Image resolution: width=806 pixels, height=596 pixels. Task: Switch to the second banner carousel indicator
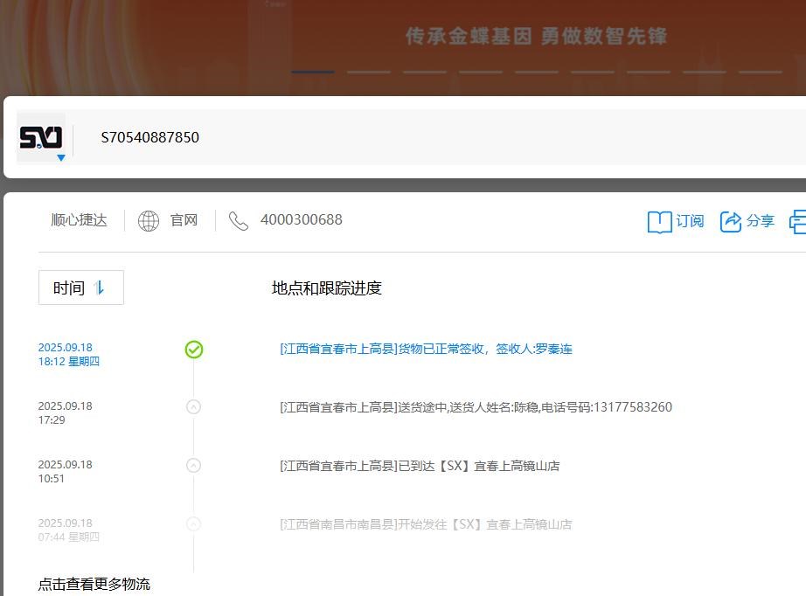pos(368,72)
